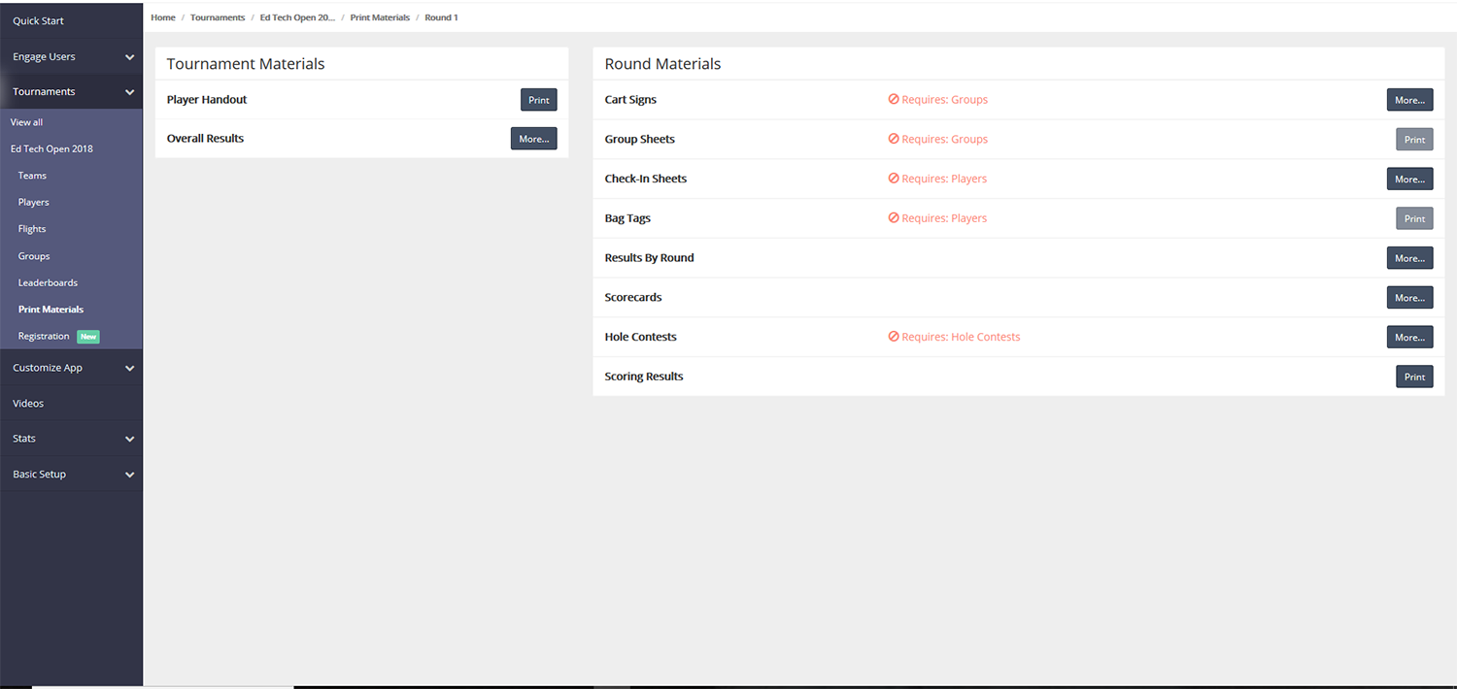Print the Player Handout
Viewport: 1457px width, 689px height.
(x=538, y=100)
